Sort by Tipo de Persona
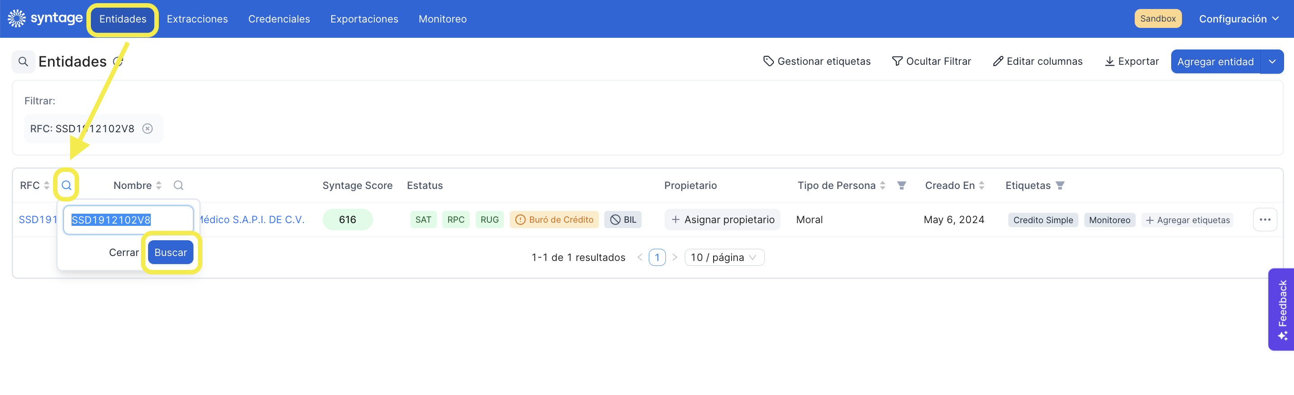Image resolution: width=1294 pixels, height=395 pixels. [883, 185]
